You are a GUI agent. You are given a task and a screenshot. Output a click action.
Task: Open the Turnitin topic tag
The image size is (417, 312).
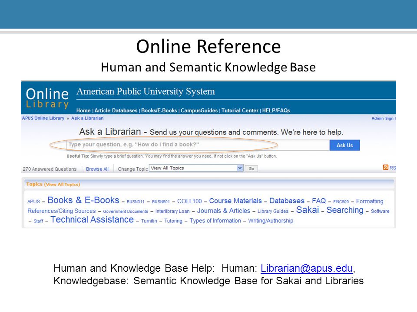tap(149, 221)
